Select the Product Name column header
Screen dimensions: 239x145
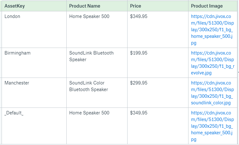[x=97, y=6]
